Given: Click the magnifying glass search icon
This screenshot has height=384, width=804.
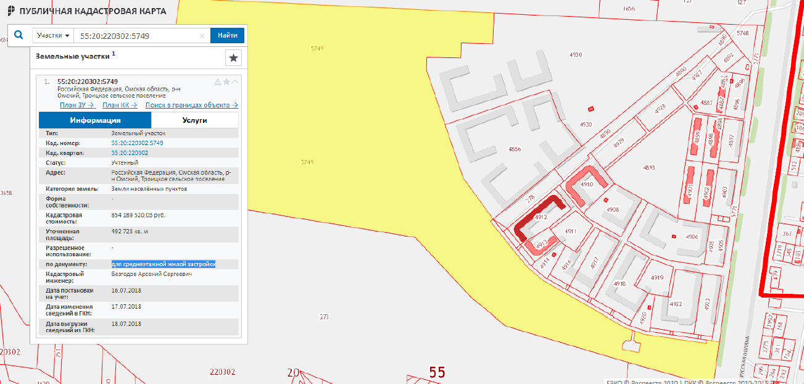Looking at the screenshot, I should point(19,36).
